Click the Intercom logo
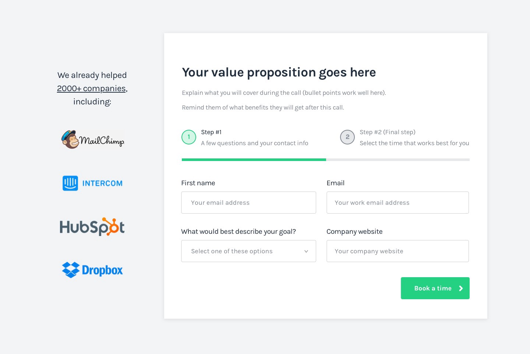530x354 pixels. point(92,183)
